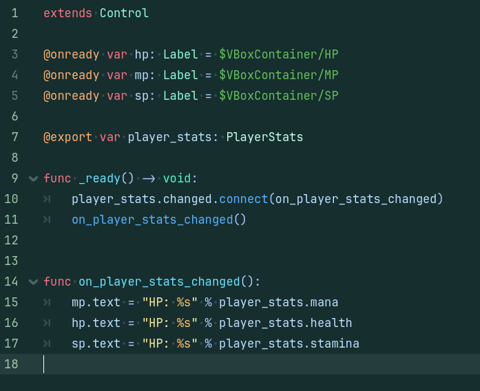The image size is (480, 391).
Task: Click the @export annotation on line 7
Action: [x=67, y=137]
